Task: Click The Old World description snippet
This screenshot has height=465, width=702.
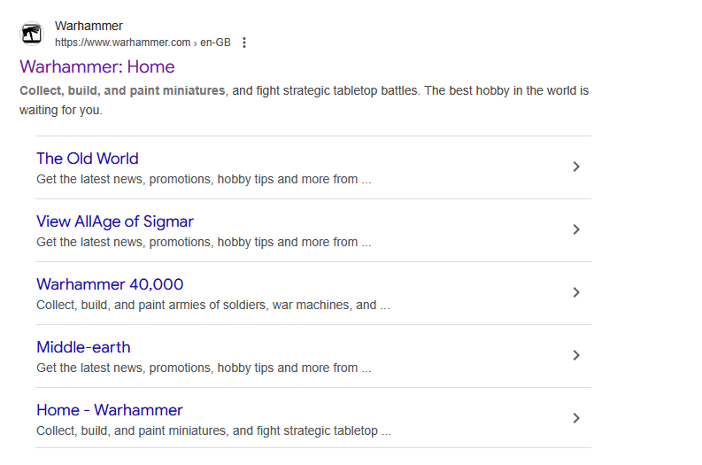Action: click(x=204, y=179)
